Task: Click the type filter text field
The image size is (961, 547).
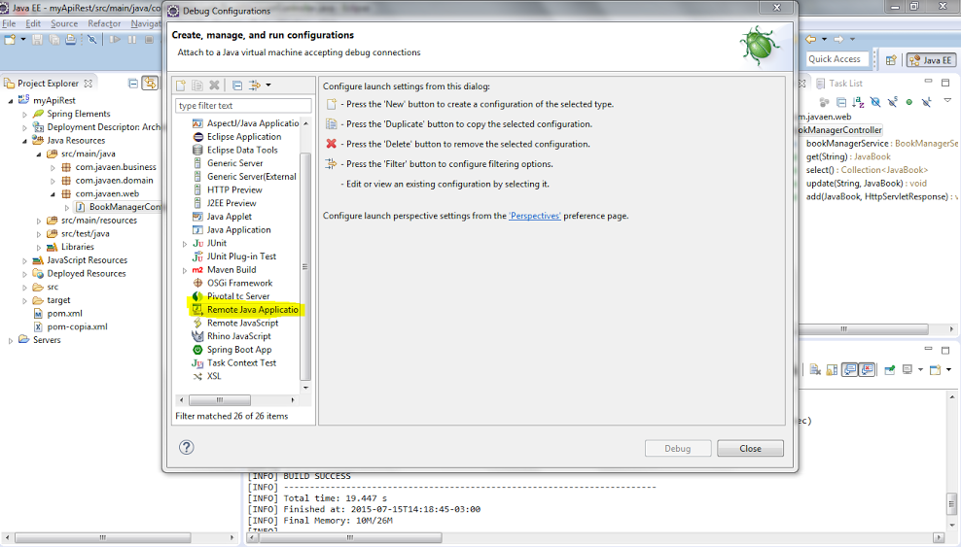Action: [x=243, y=105]
